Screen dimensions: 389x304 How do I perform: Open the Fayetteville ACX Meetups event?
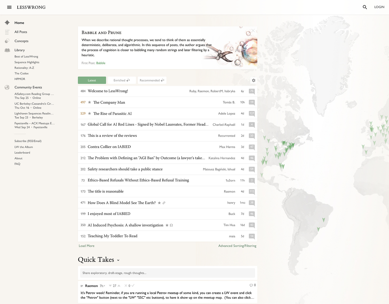34,125
